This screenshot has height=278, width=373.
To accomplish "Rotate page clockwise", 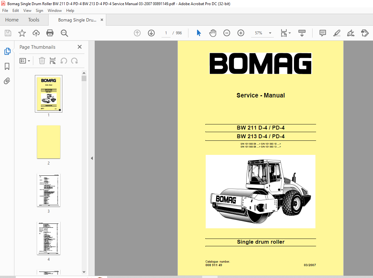I will click(x=75, y=61).
